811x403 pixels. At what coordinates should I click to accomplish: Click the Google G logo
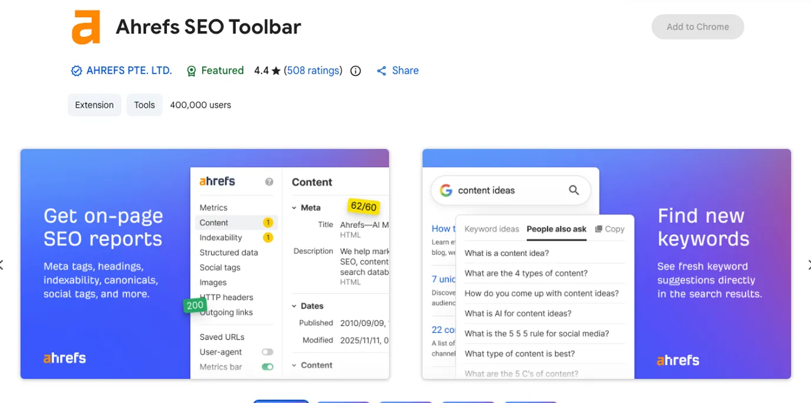[x=446, y=190]
